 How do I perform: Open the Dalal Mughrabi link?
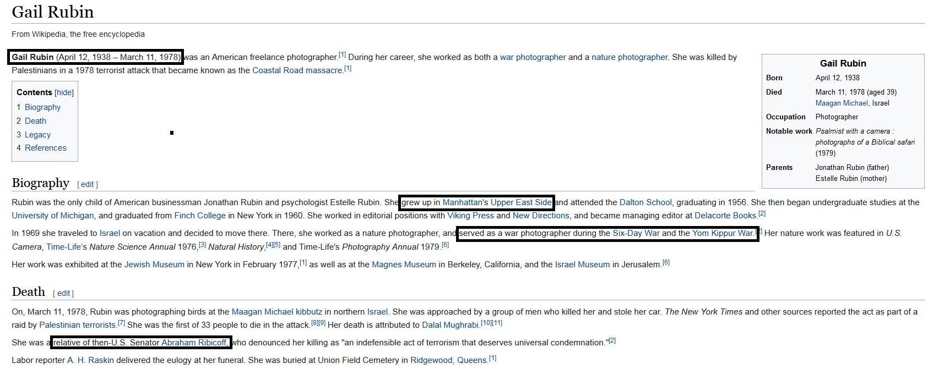click(451, 325)
